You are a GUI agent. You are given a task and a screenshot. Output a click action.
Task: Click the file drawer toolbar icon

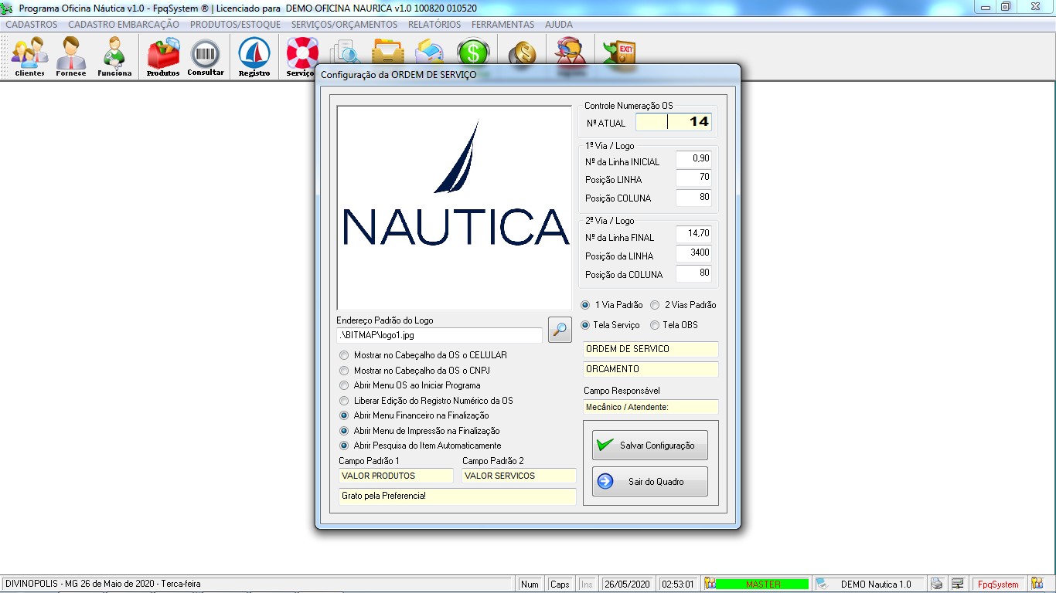387,53
